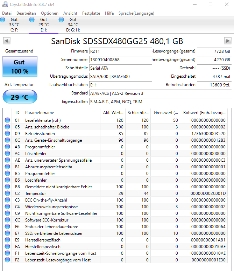234x274 pixels.
Task: Click status icon of Lebenszeit-Schreibvorgänge vom Host
Action: (7, 253)
